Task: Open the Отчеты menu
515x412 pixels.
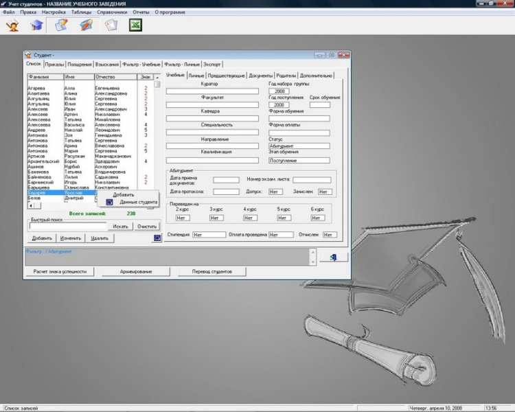Action: point(141,12)
